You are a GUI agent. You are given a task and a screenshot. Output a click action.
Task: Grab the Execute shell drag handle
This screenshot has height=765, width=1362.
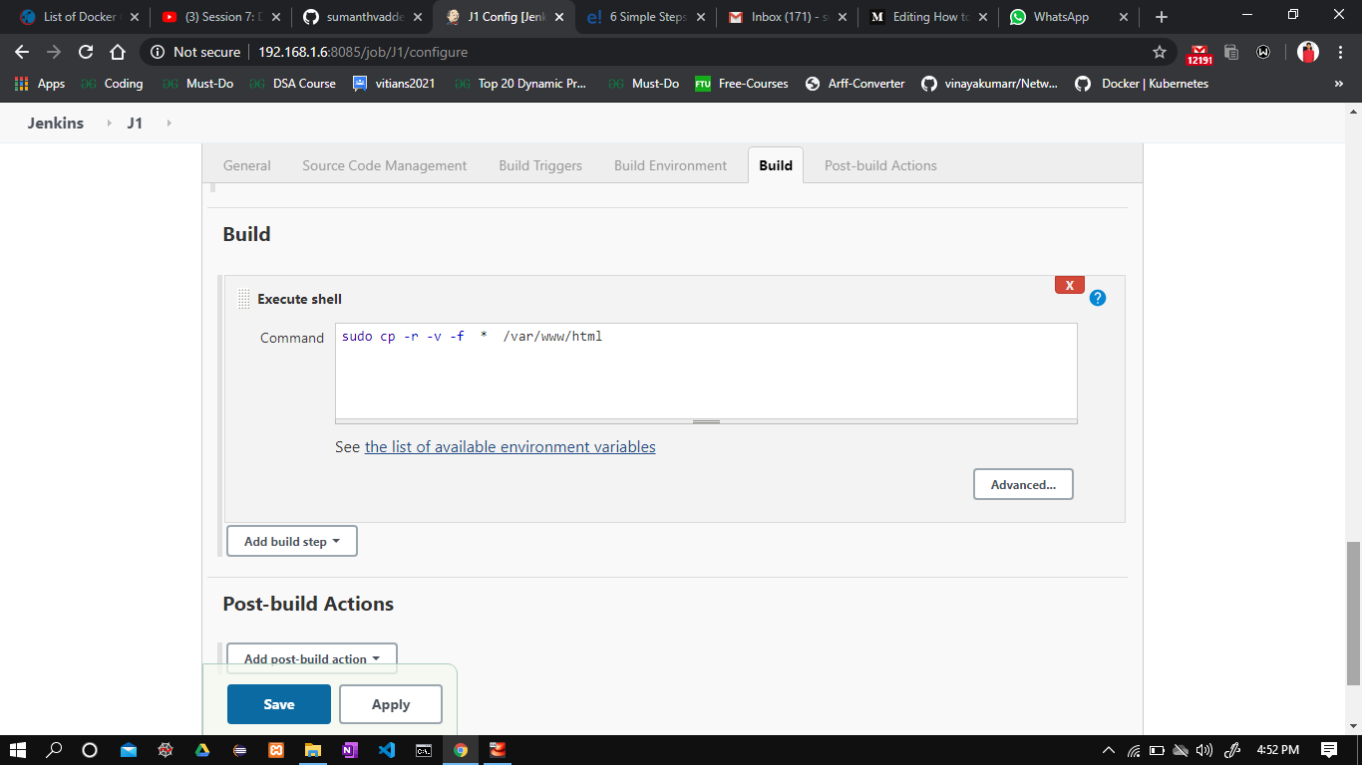[242, 298]
